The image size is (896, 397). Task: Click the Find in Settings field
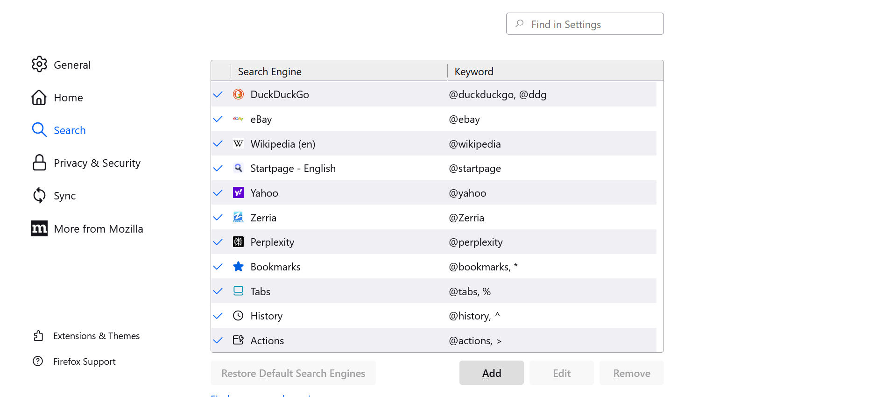coord(585,24)
